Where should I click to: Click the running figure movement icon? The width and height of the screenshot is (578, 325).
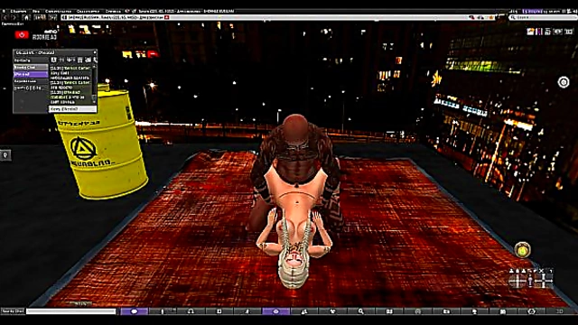[x=247, y=311]
